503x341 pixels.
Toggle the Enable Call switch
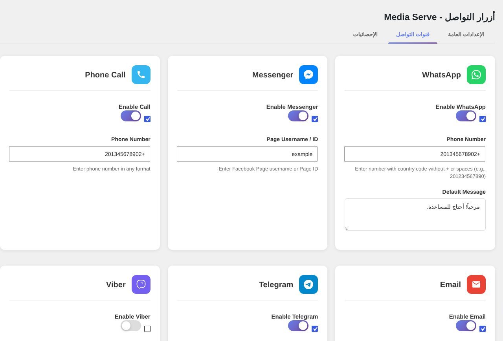pos(131,116)
